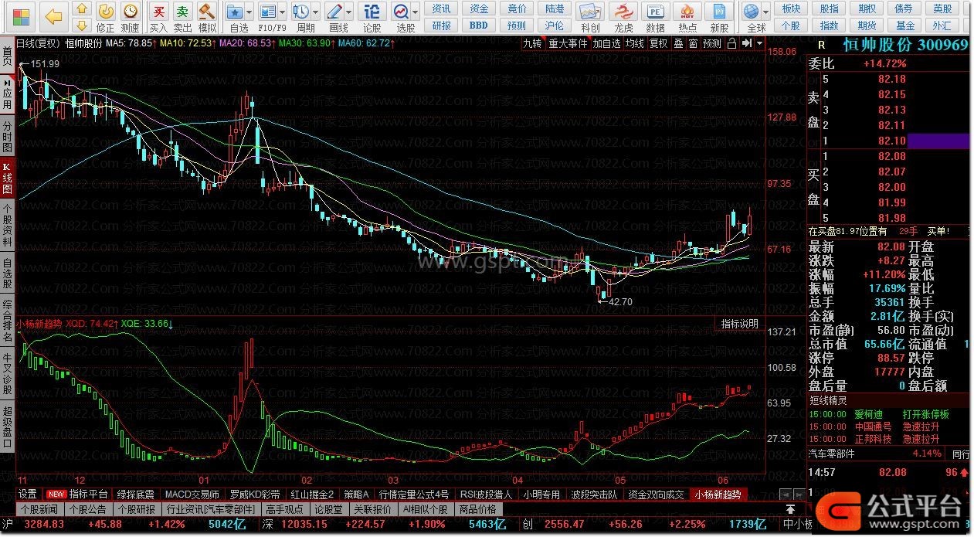Open 指标说明 indicator description
This screenshot has height=537, width=974.
point(739,324)
